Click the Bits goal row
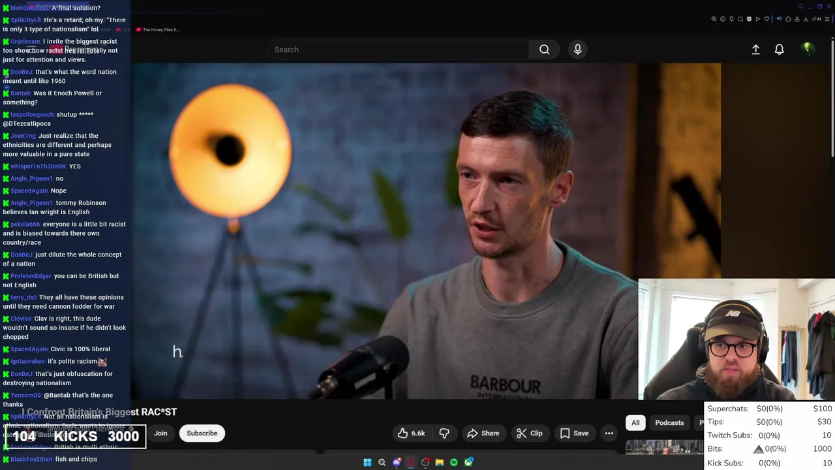 770,449
